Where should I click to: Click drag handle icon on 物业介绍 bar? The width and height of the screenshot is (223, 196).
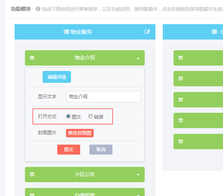(32, 58)
